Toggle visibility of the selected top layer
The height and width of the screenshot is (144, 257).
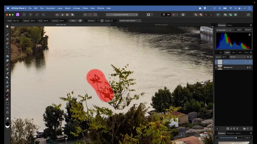click(x=250, y=62)
